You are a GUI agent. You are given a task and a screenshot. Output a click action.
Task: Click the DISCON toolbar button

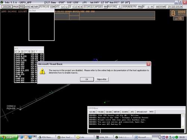(7, 7)
